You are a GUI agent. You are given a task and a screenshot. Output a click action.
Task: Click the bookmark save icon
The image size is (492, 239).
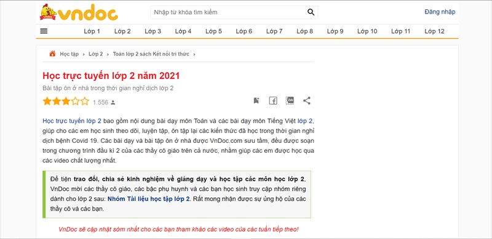256,100
